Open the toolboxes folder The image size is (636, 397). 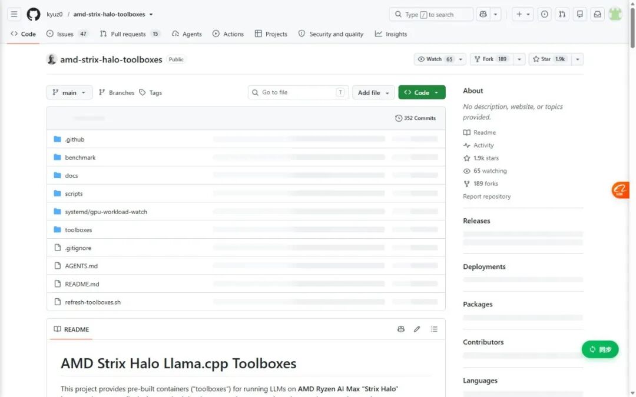click(78, 230)
